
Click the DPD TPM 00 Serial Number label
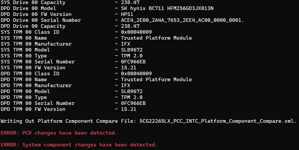pos(38,103)
